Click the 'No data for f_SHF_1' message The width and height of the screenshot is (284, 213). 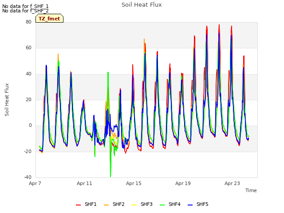click(x=25, y=6)
